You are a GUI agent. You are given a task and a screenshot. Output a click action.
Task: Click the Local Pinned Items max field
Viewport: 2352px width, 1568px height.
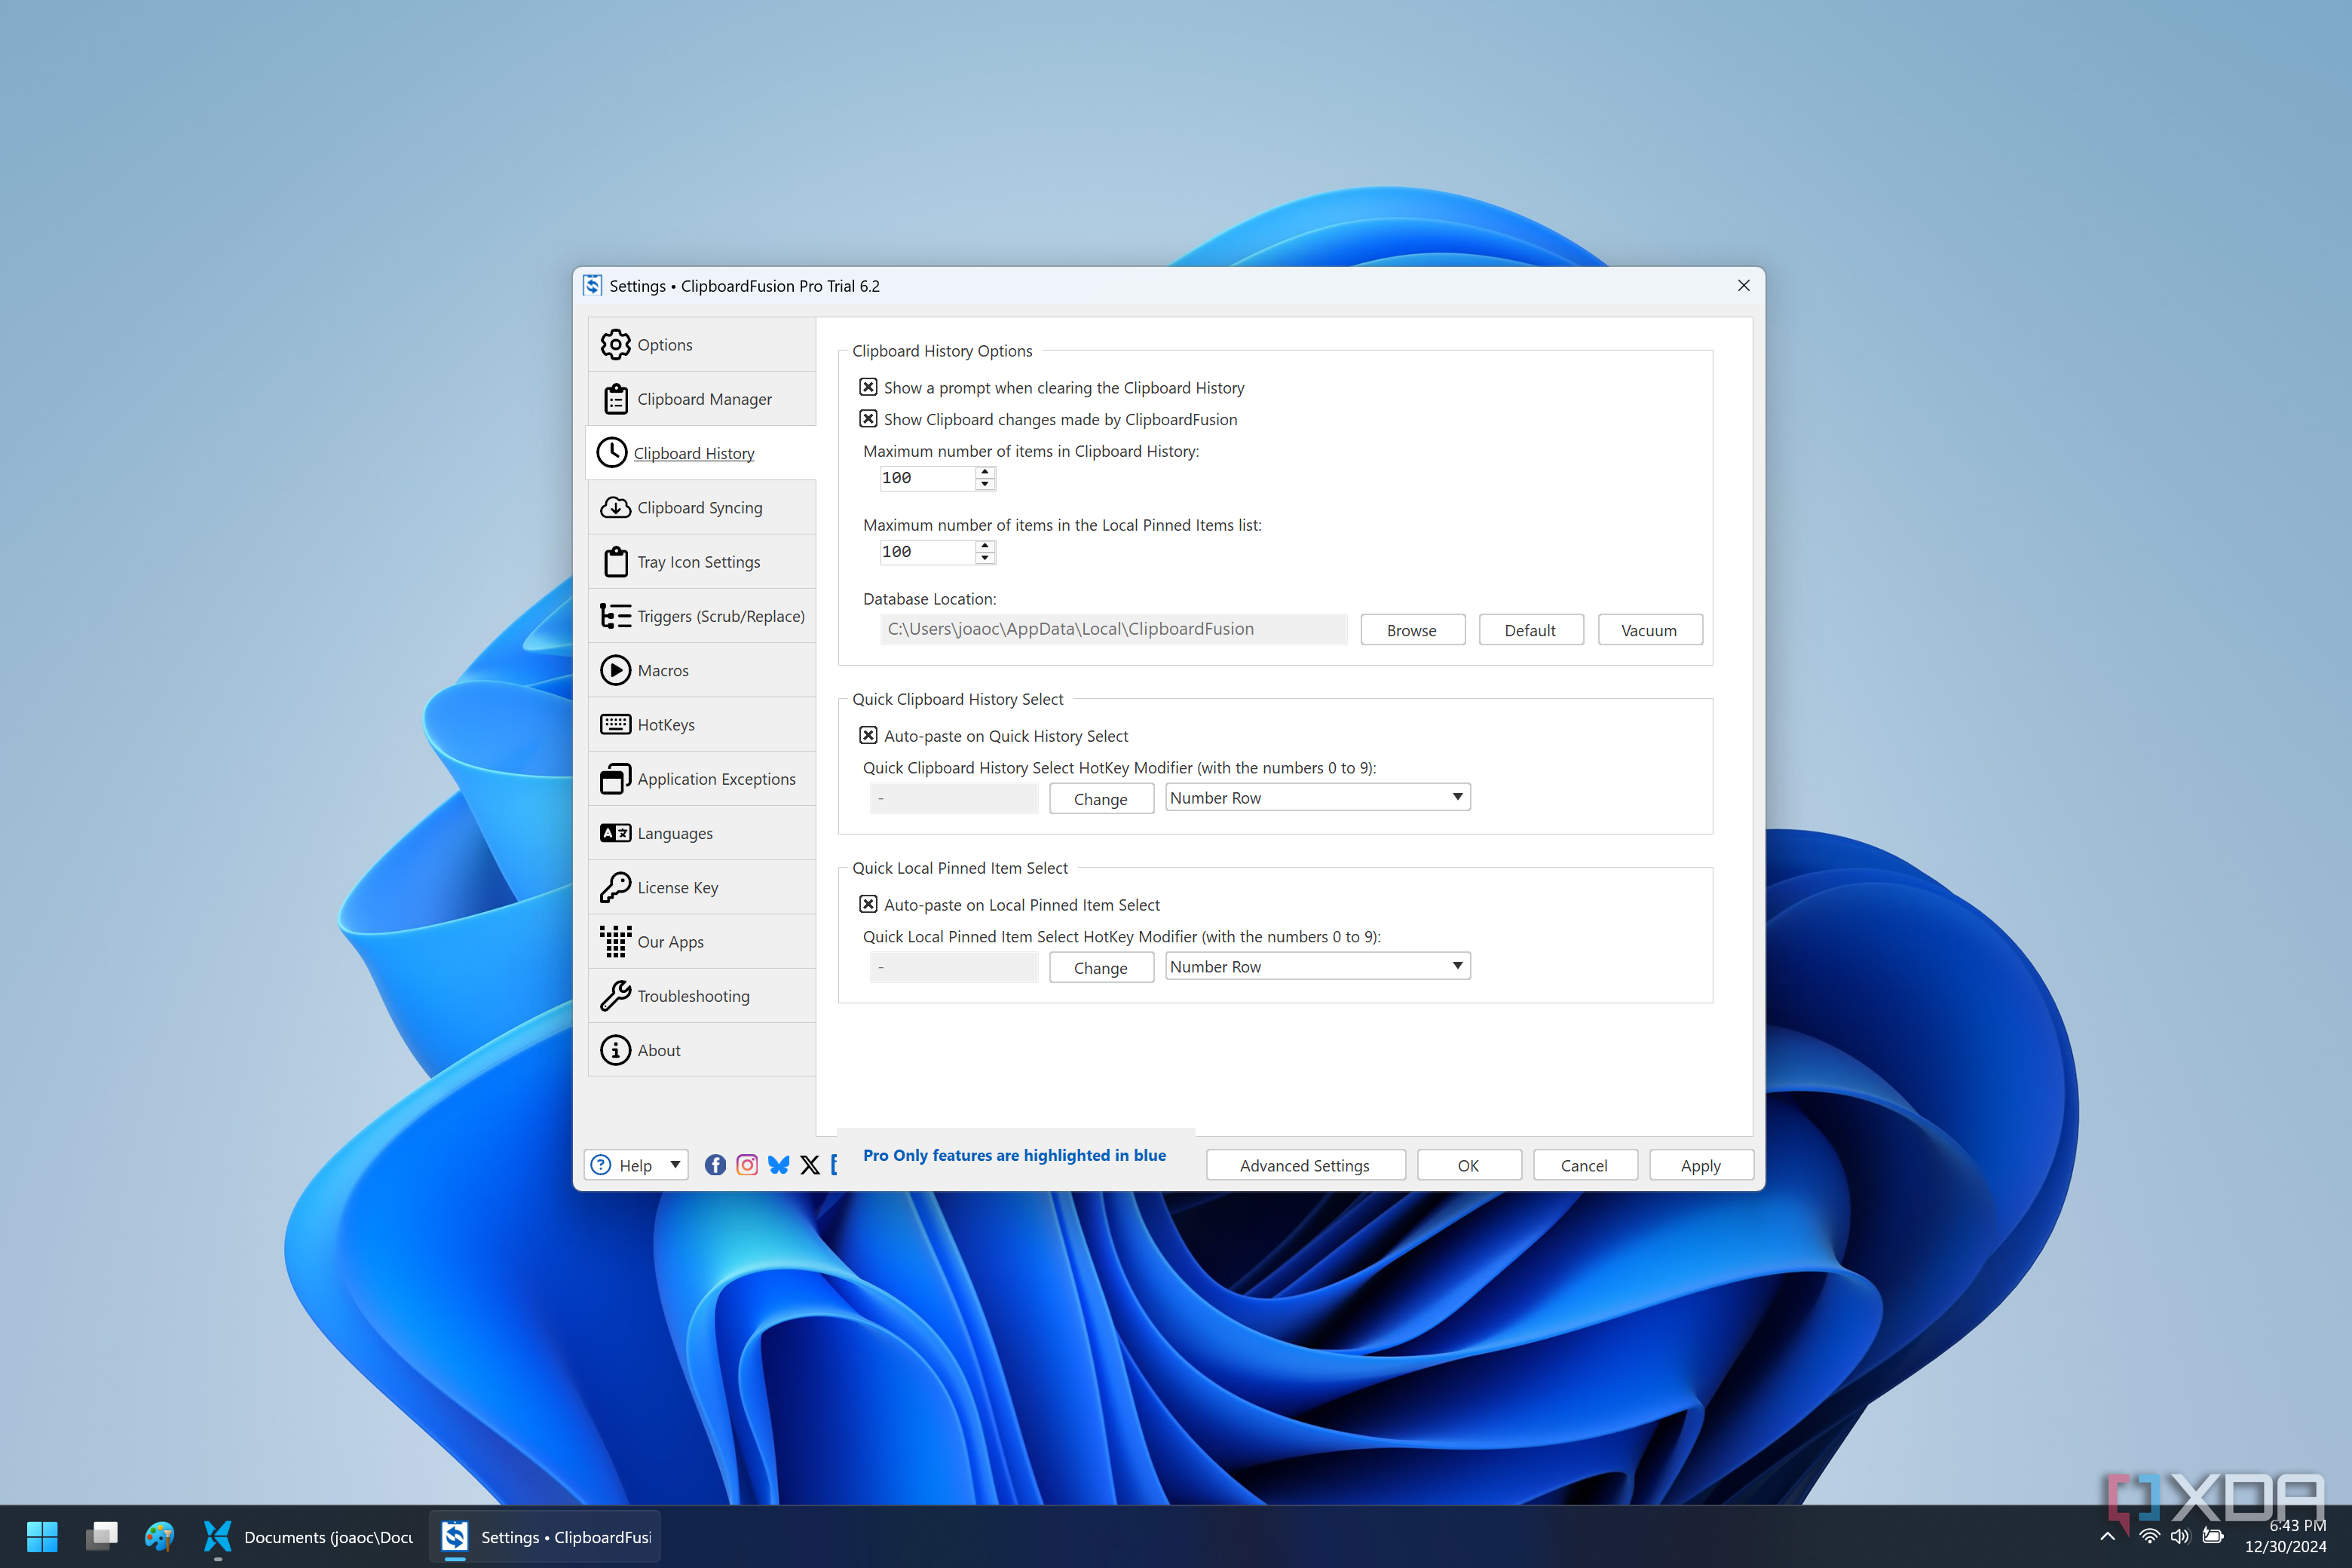(927, 552)
